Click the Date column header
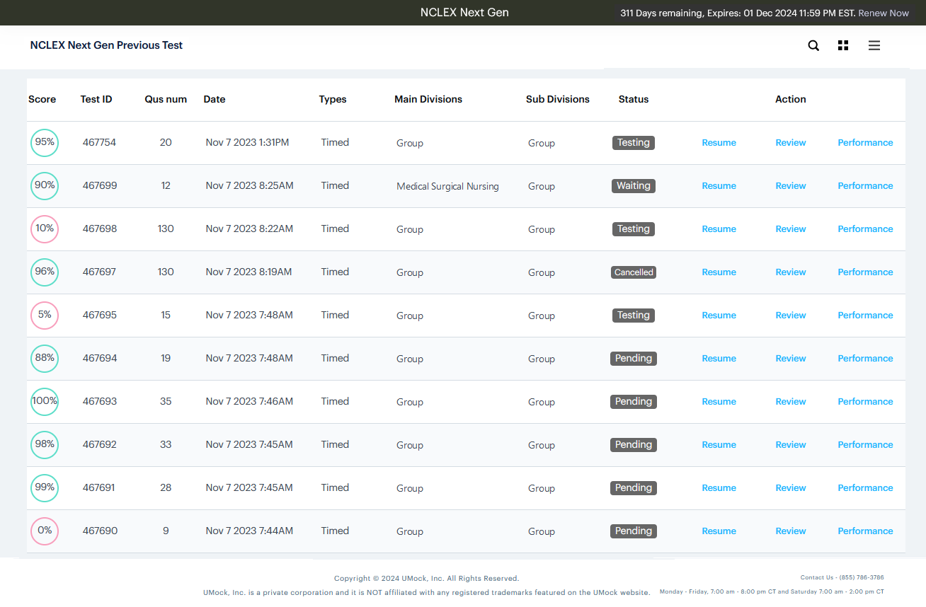Image resolution: width=926 pixels, height=607 pixels. [214, 99]
